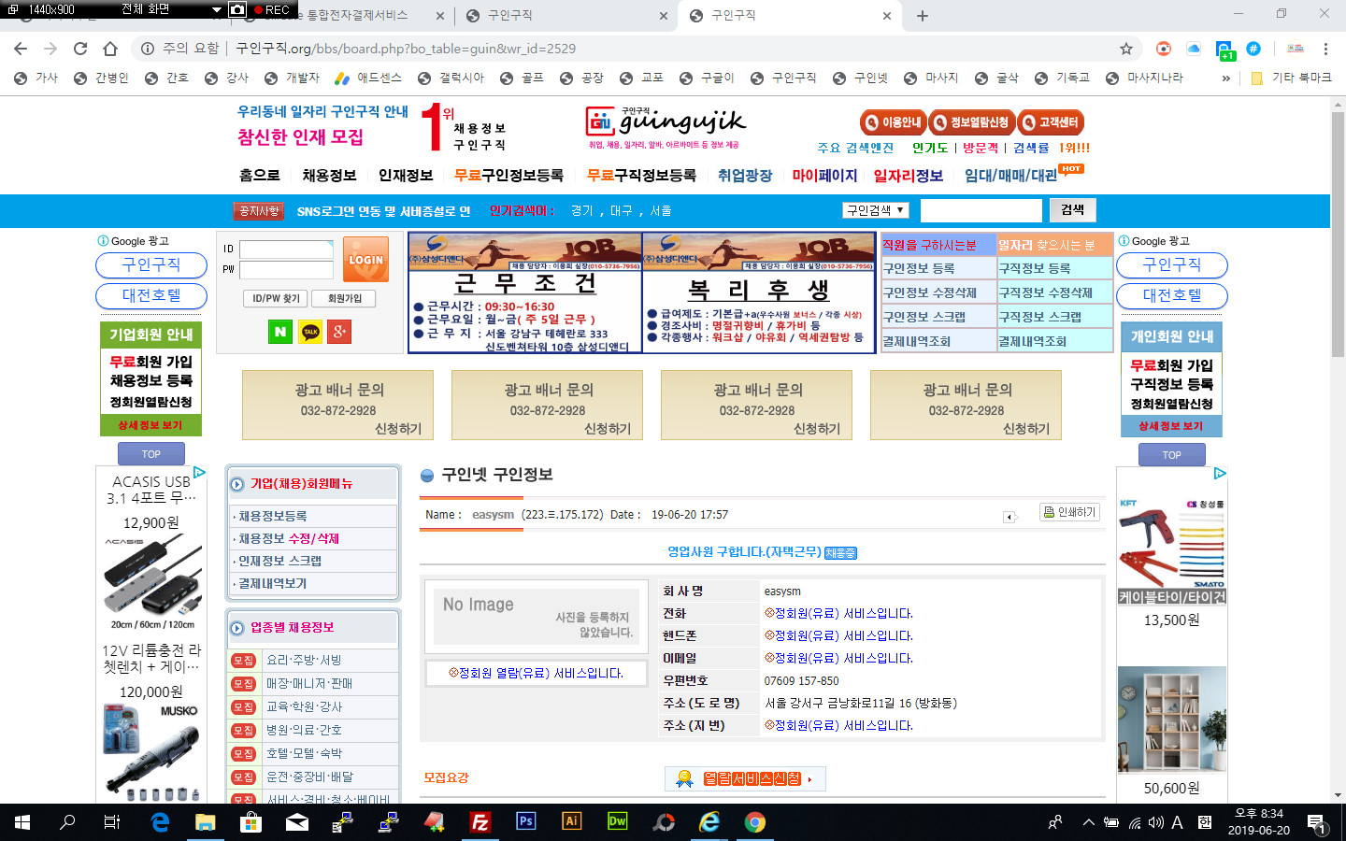This screenshot has height=841, width=1346.
Task: Open 인재정보 스크랩 in the sidebar menu
Action: (x=279, y=561)
